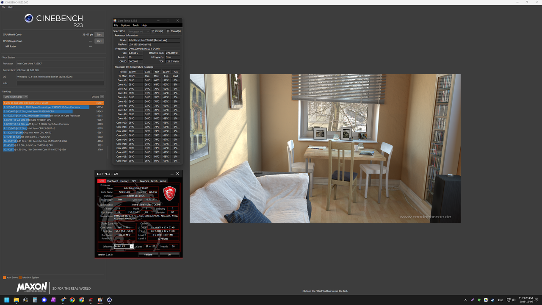Viewport: 542px width, 305px height.
Task: Click Validate in CPU-Z
Action: (148, 254)
